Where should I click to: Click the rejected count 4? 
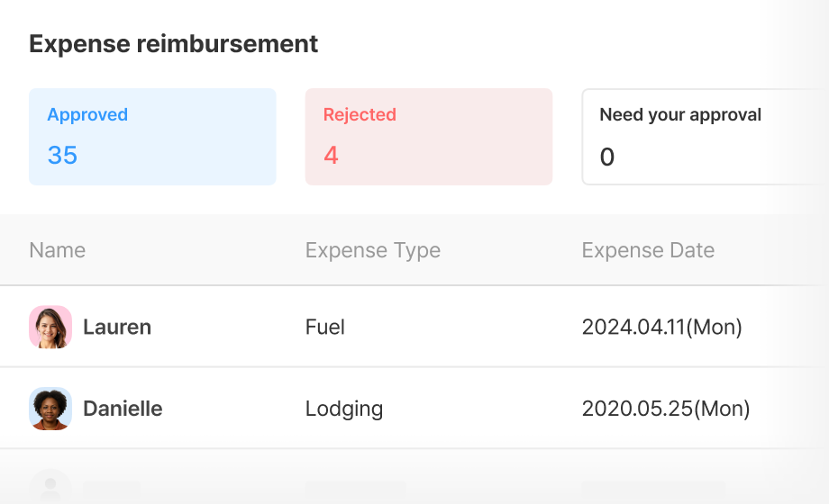click(x=331, y=156)
